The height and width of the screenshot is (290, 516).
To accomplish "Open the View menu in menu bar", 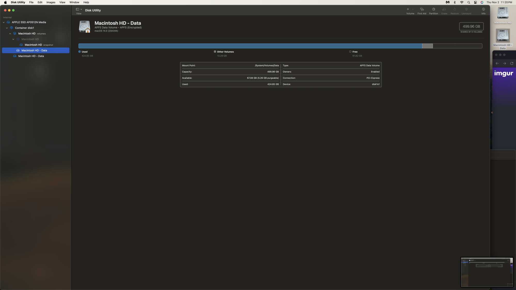I will [62, 3].
